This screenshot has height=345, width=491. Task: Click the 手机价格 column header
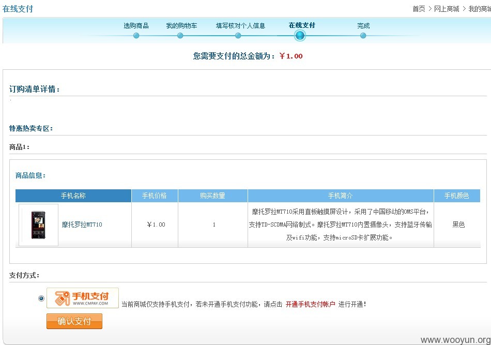coord(155,196)
